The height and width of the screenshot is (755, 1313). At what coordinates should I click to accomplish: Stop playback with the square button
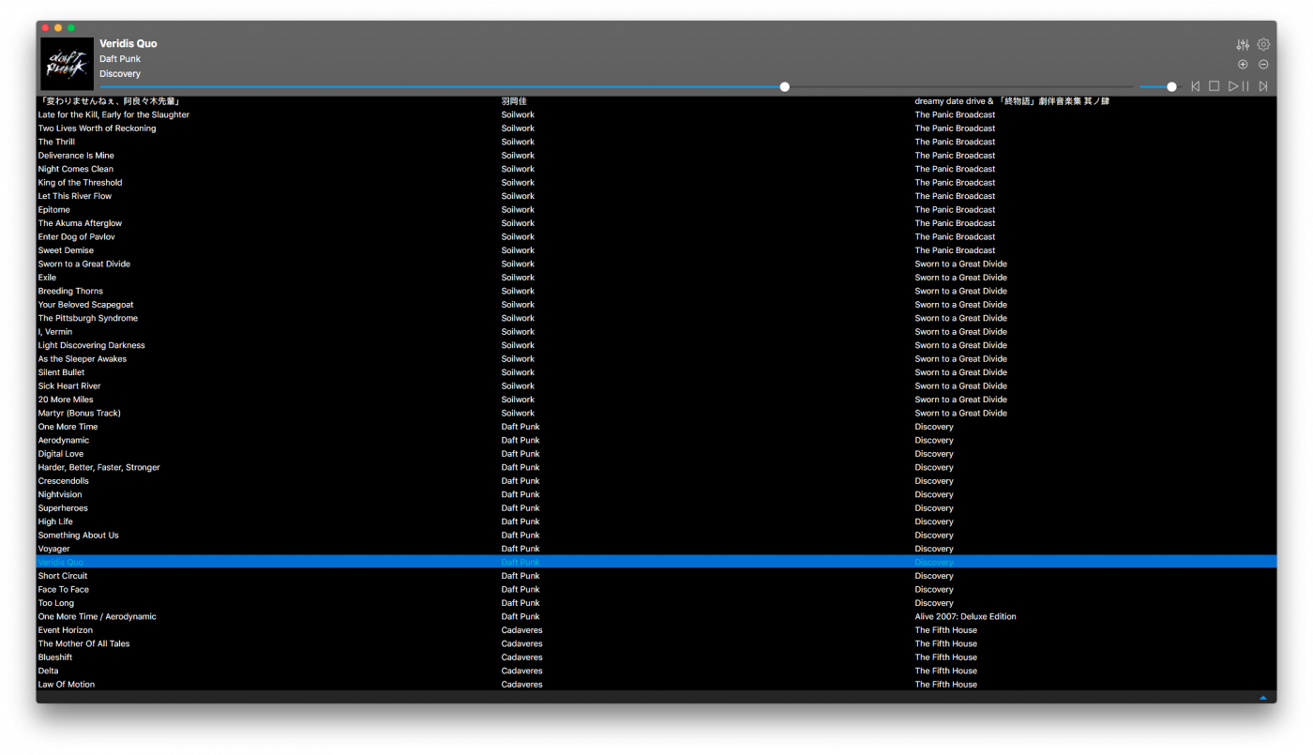pyautogui.click(x=1214, y=86)
